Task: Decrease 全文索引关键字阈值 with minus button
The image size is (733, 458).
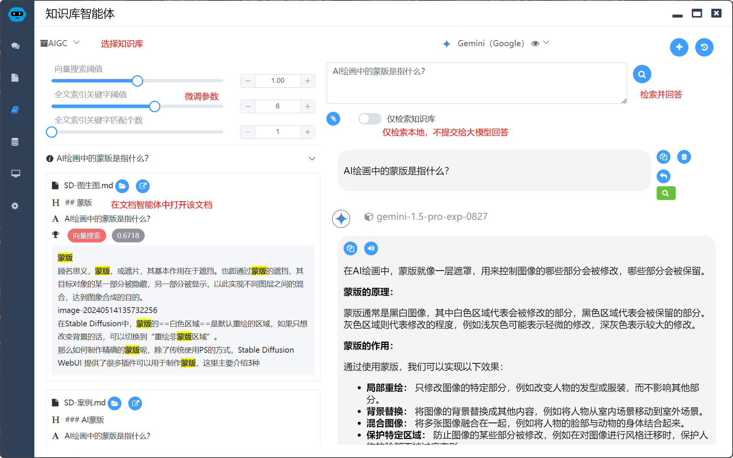Action: click(248, 106)
